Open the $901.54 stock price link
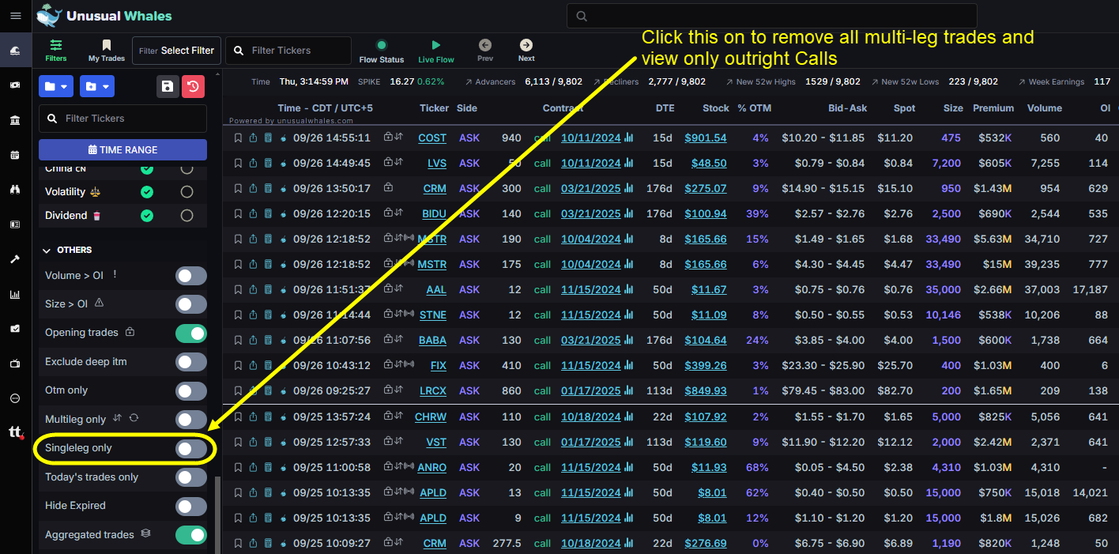 (706, 138)
